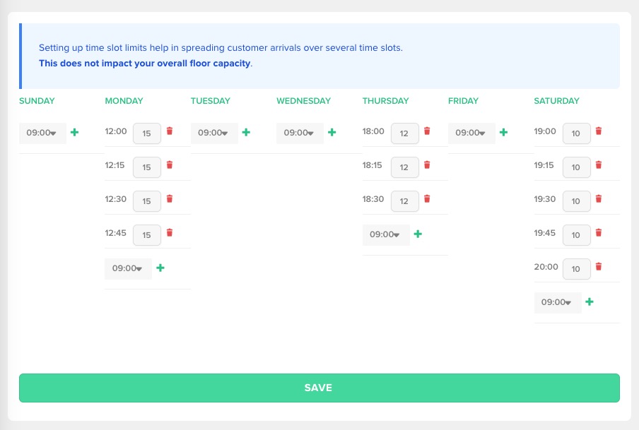Remove Saturday 19:00 time slot

pyautogui.click(x=598, y=131)
